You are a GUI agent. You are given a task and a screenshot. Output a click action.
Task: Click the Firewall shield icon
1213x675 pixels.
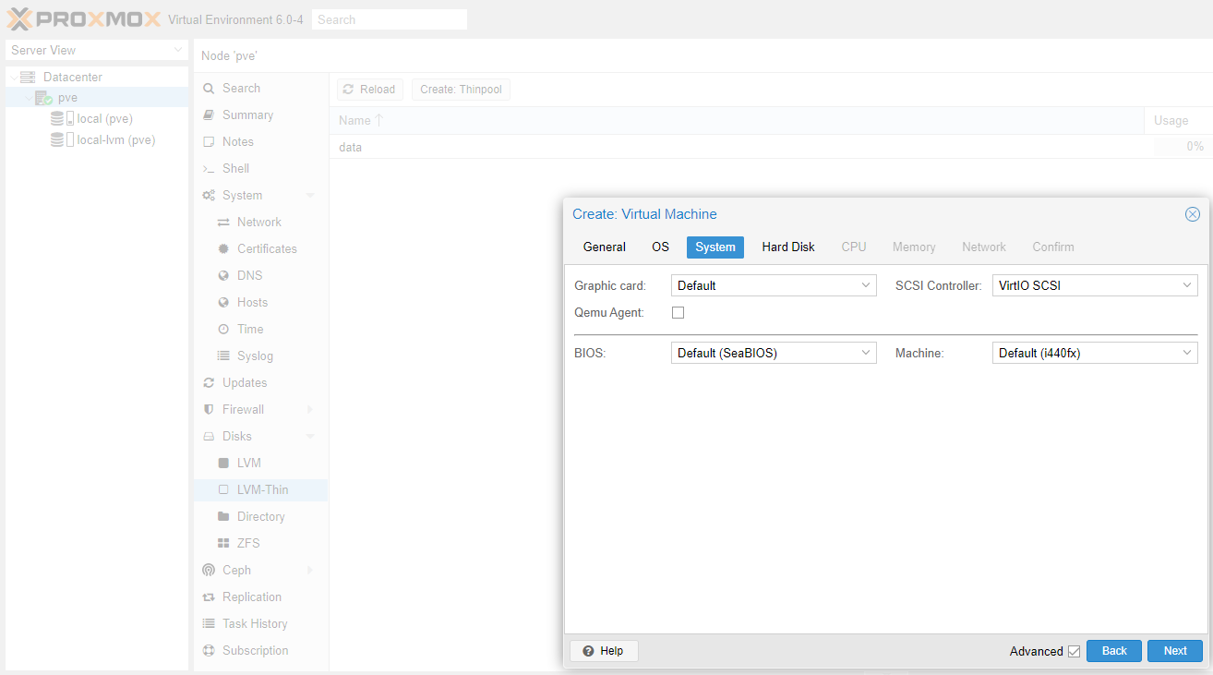pos(209,410)
